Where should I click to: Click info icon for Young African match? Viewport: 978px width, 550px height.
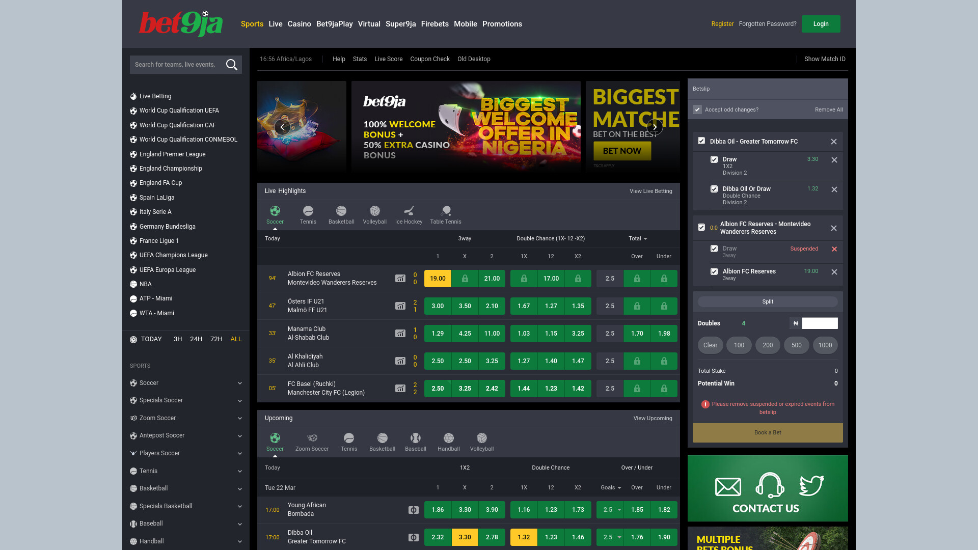(x=414, y=510)
